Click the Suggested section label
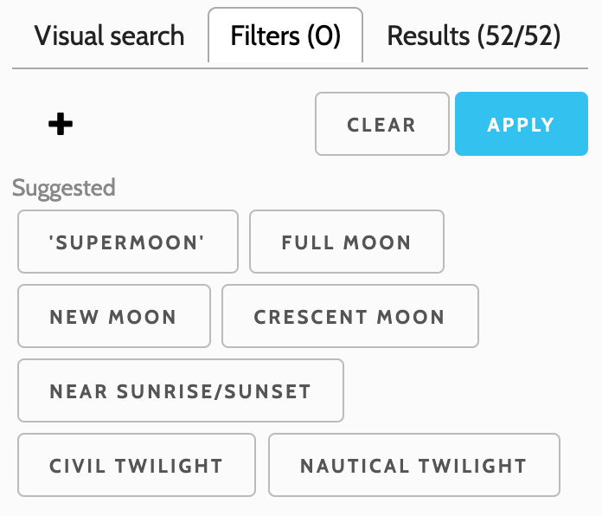Image resolution: width=602 pixels, height=516 pixels. click(x=63, y=187)
